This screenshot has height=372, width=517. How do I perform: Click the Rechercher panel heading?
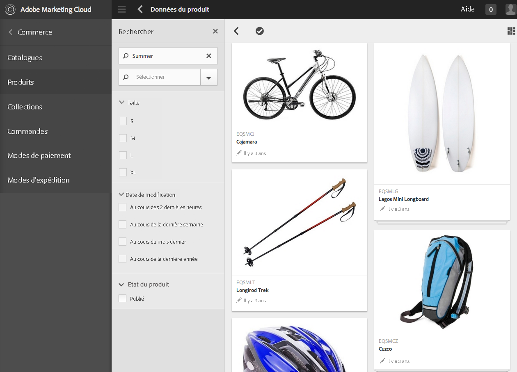(136, 32)
